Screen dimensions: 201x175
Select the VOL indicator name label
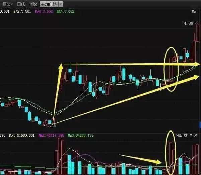click(179, 135)
